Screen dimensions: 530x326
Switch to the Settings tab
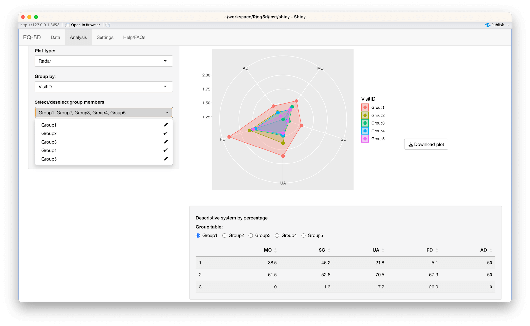coord(105,37)
